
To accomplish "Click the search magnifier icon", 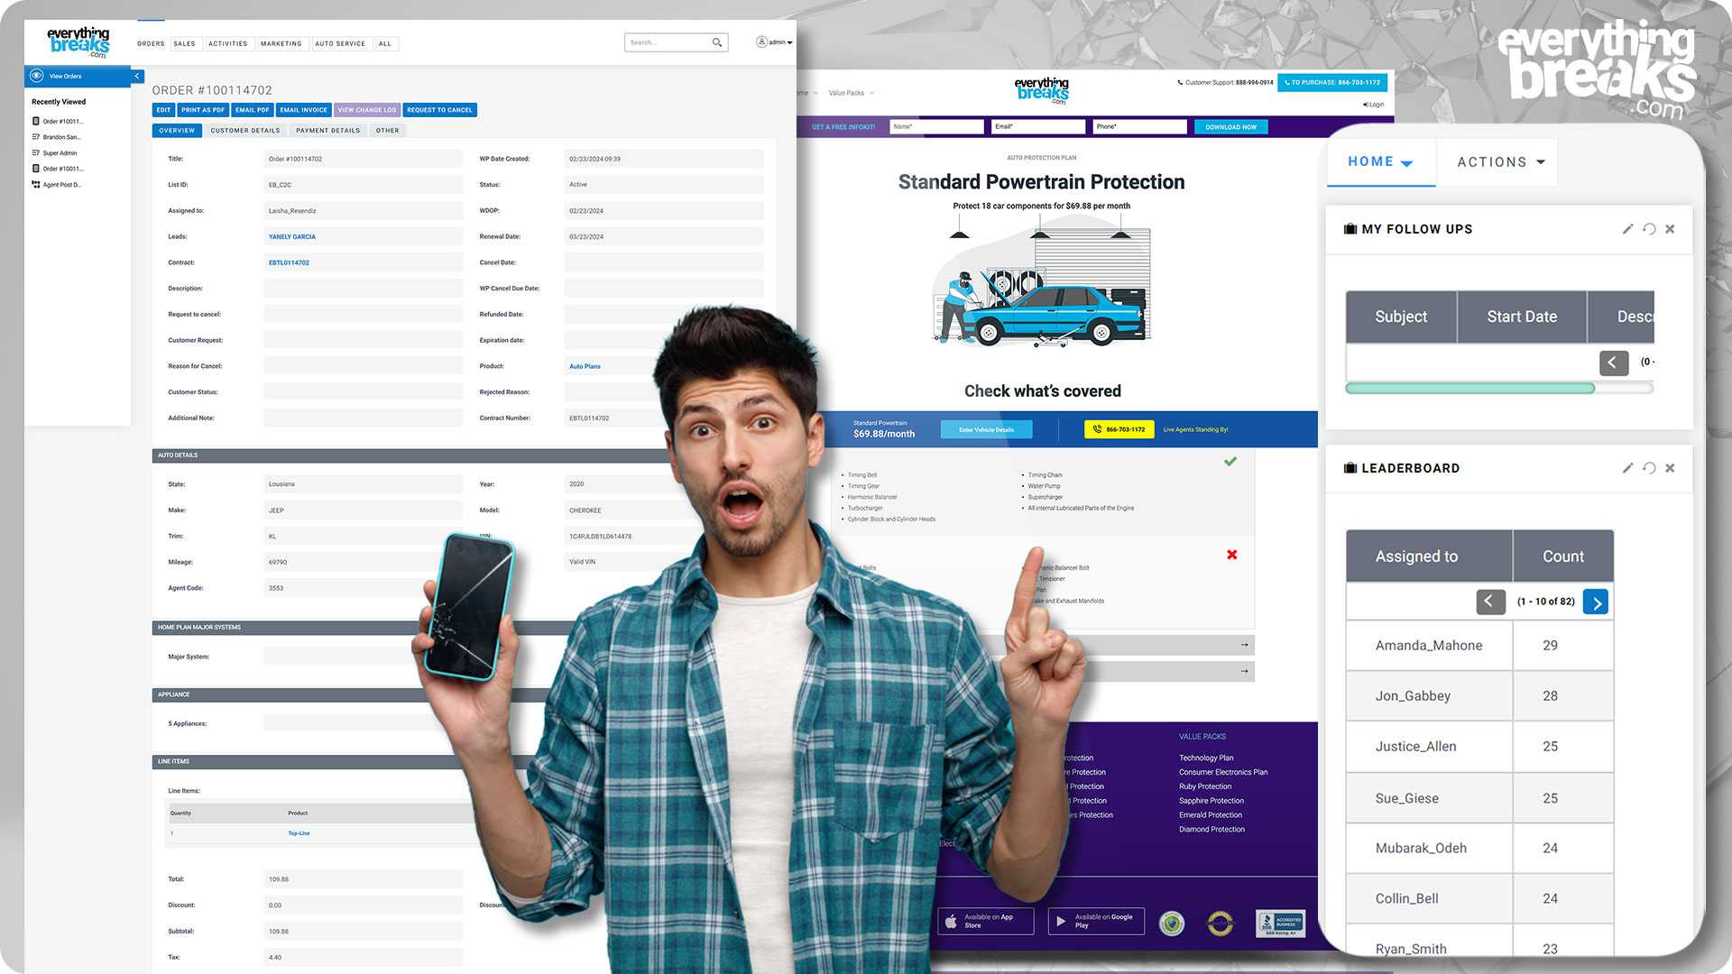I will point(717,42).
